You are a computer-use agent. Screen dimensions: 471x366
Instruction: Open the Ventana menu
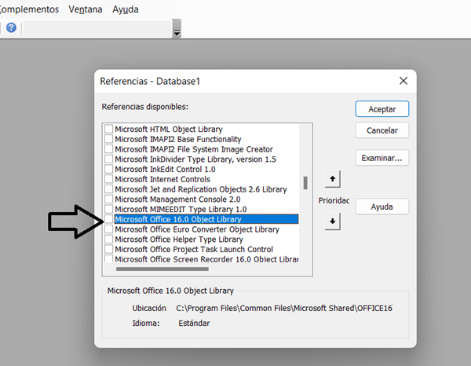click(x=85, y=9)
